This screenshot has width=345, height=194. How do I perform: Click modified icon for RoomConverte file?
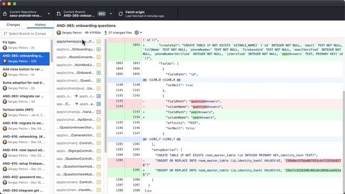click(x=99, y=57)
